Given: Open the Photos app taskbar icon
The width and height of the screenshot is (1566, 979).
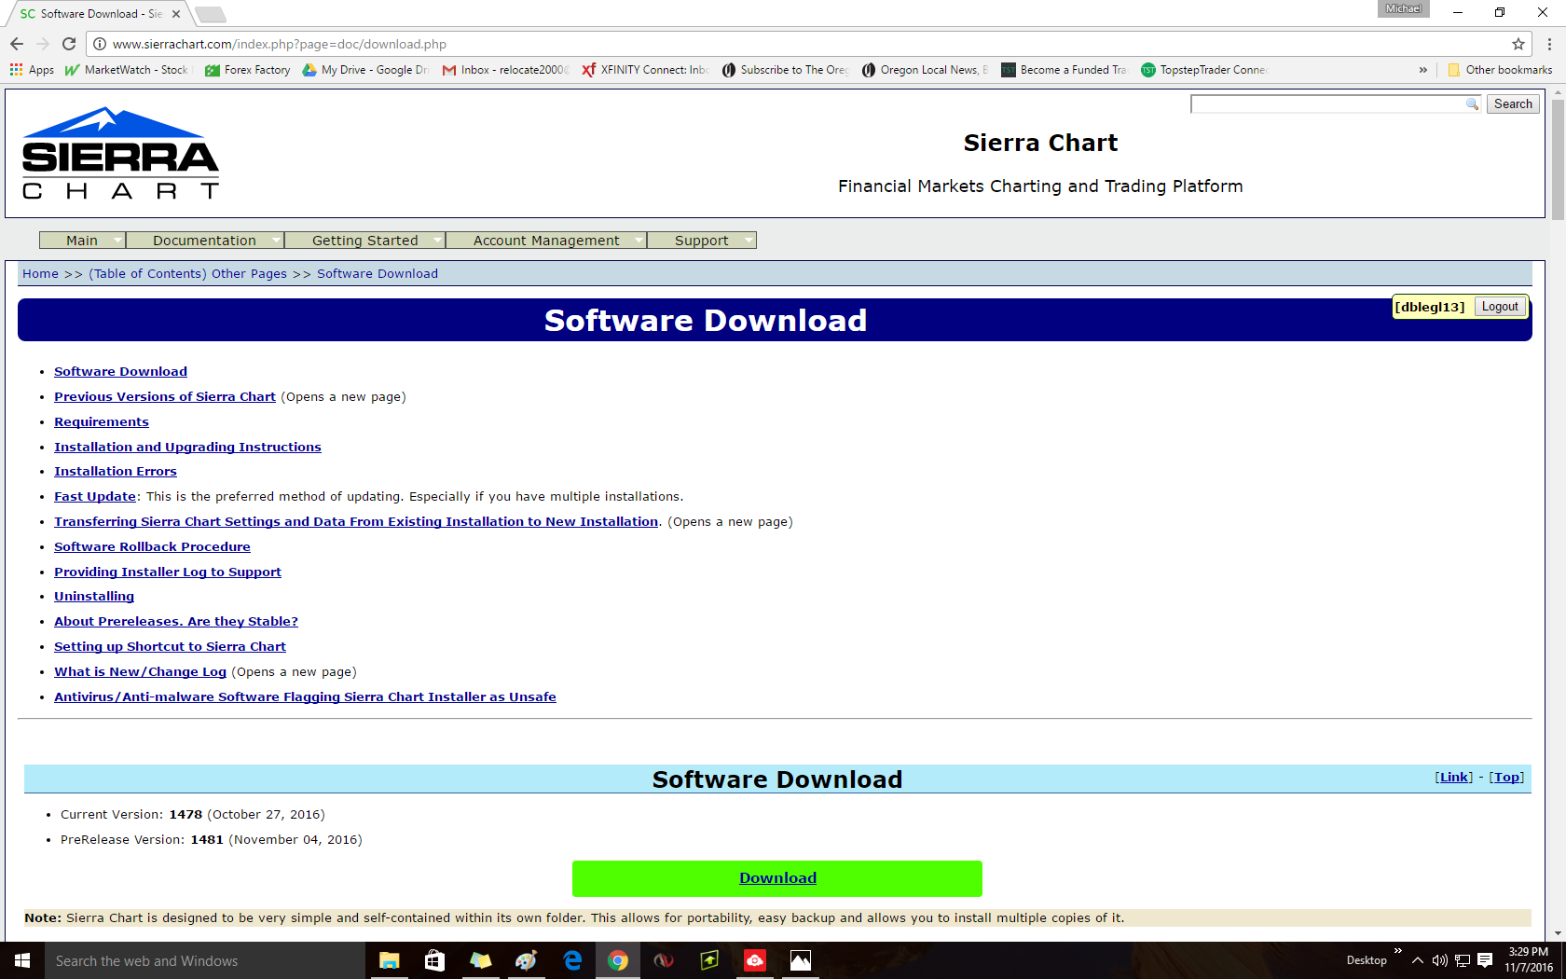Looking at the screenshot, I should coord(801,960).
